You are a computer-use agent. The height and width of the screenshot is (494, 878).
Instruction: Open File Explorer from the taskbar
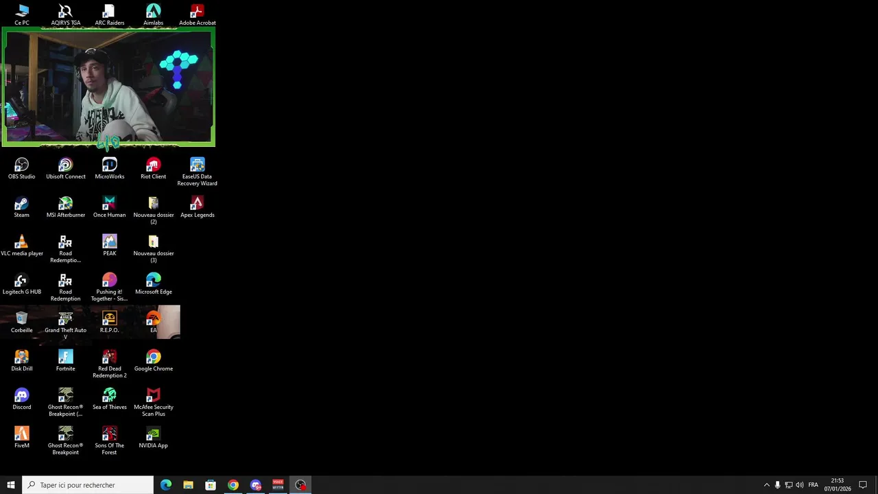[188, 485]
